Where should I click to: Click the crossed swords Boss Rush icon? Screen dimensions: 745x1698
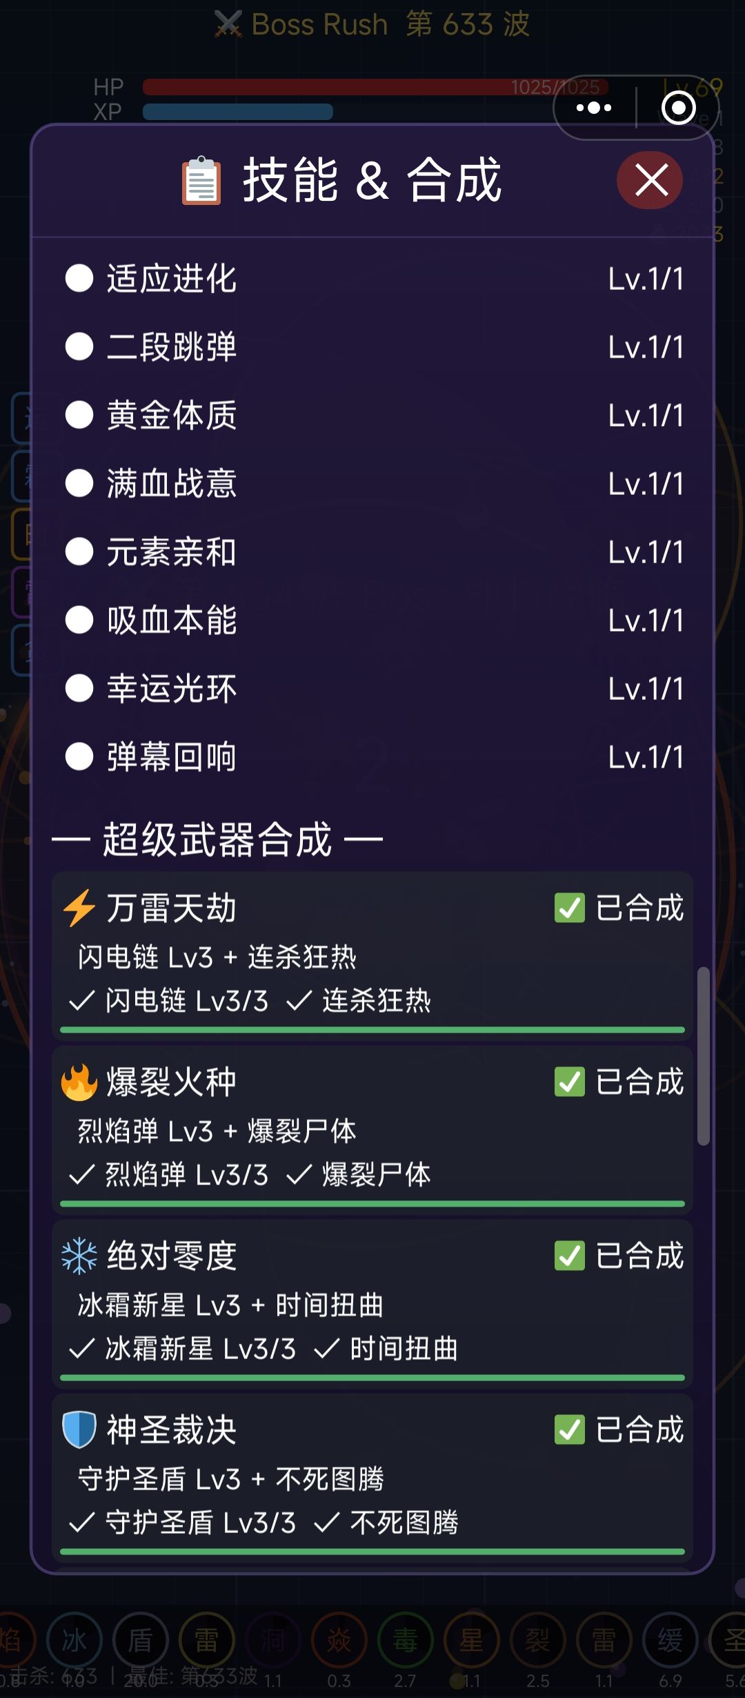(x=228, y=25)
